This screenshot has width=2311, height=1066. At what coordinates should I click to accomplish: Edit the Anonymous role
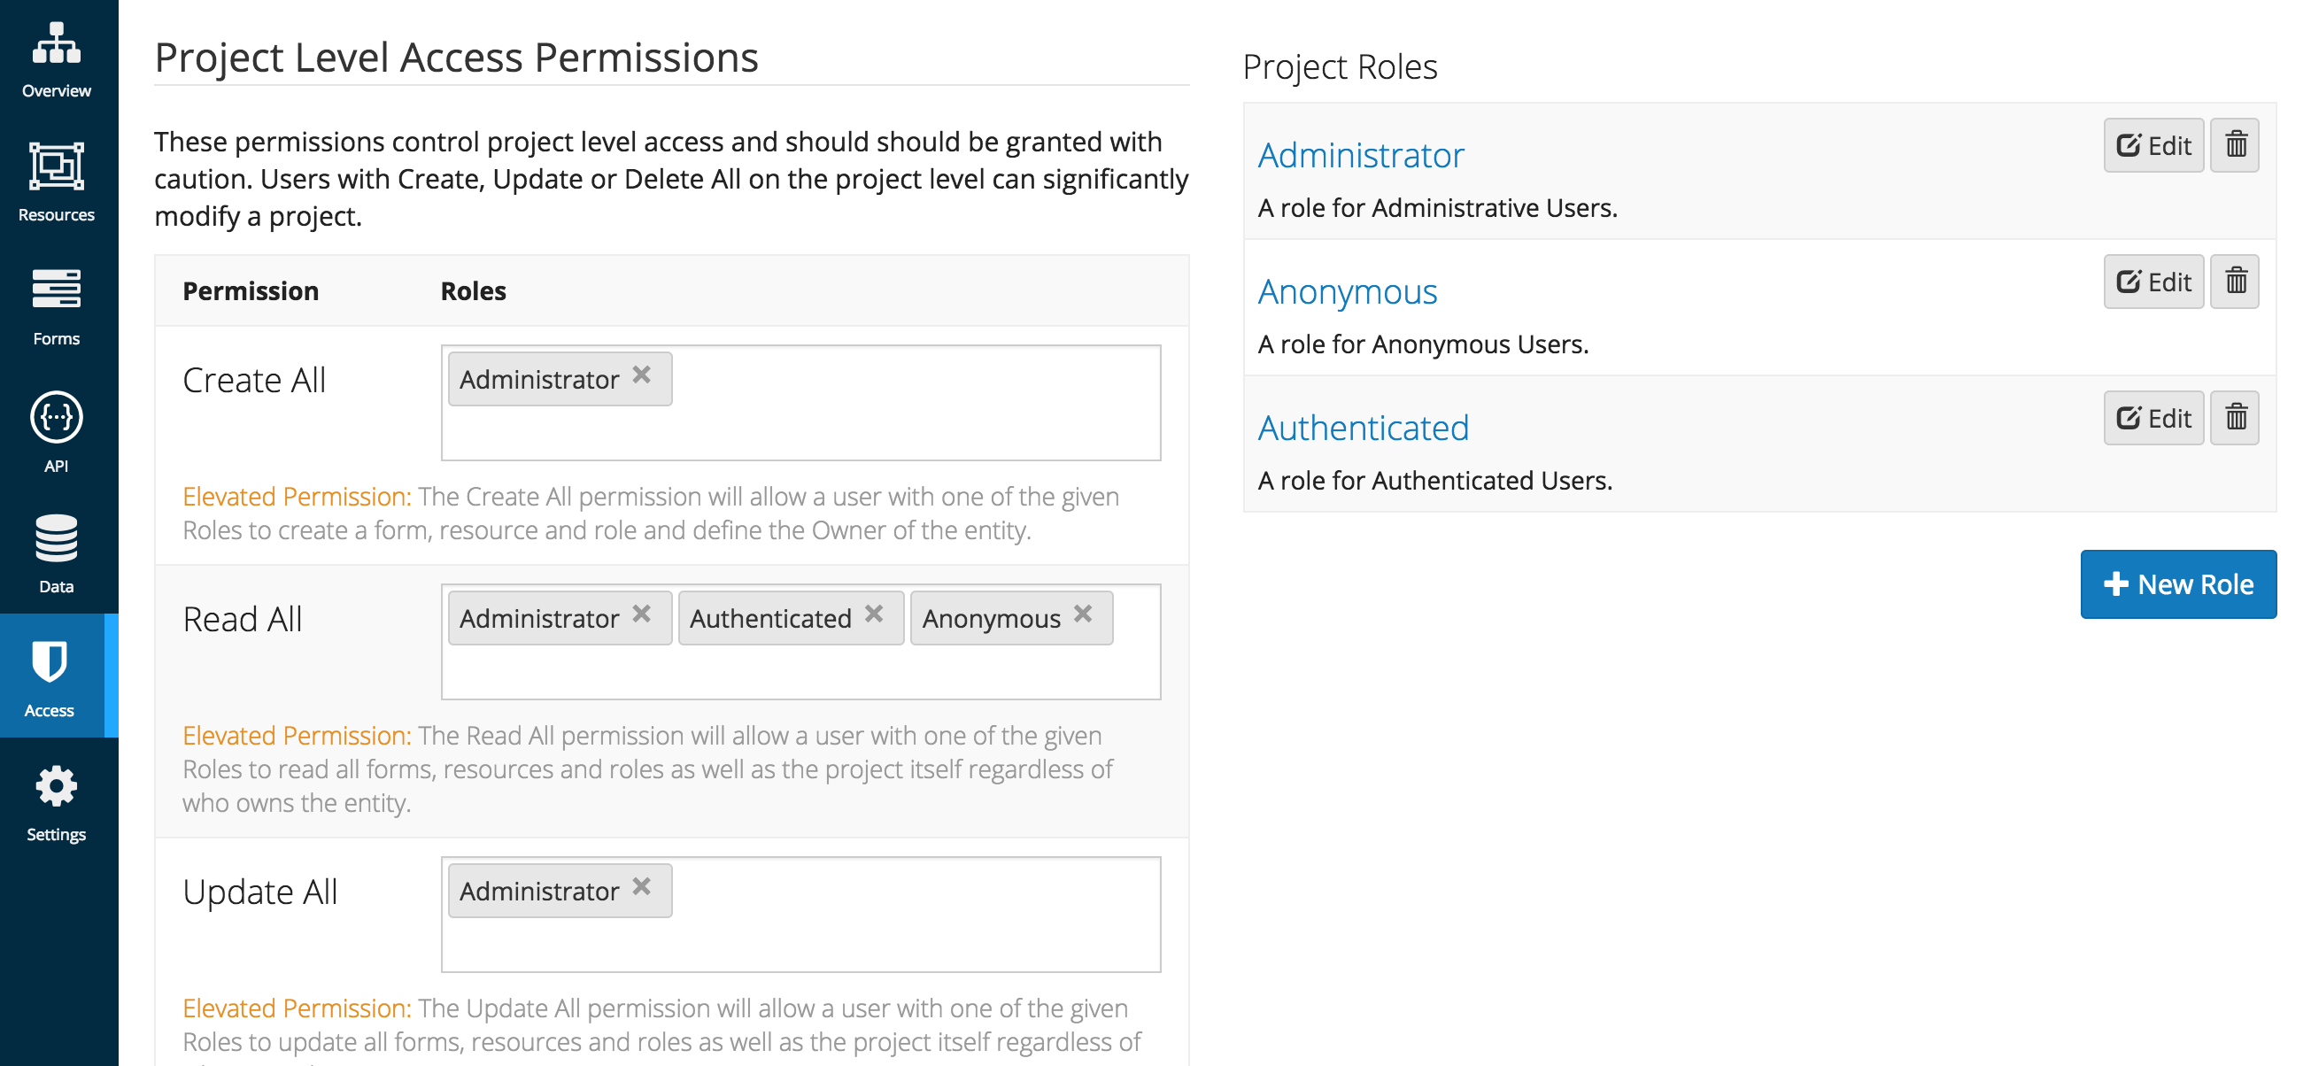2153,281
